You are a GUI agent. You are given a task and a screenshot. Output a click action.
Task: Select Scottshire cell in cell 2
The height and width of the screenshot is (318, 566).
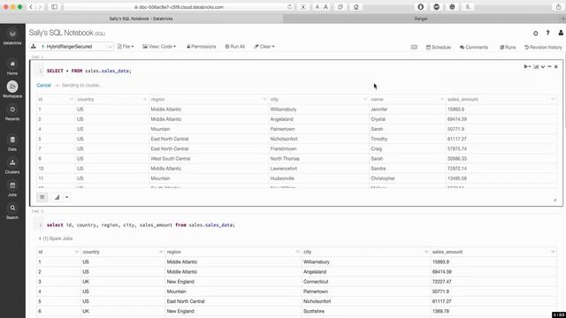click(314, 311)
